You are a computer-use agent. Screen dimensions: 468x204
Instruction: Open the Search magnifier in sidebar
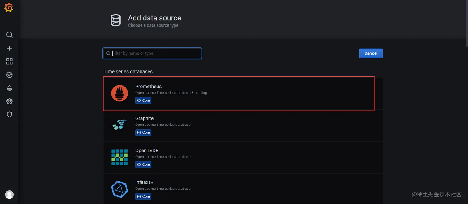click(x=10, y=35)
